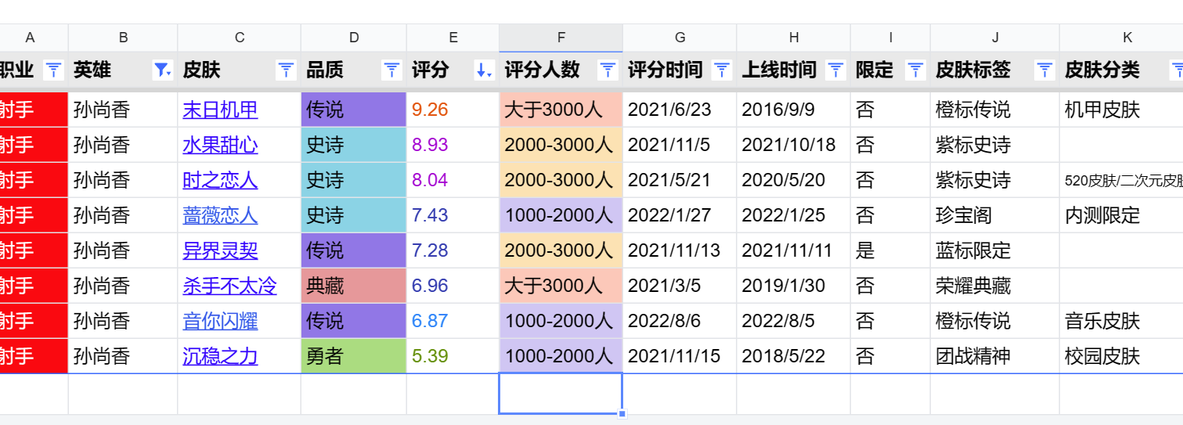This screenshot has height=425, width=1183.
Task: Select column I header
Action: coord(891,38)
